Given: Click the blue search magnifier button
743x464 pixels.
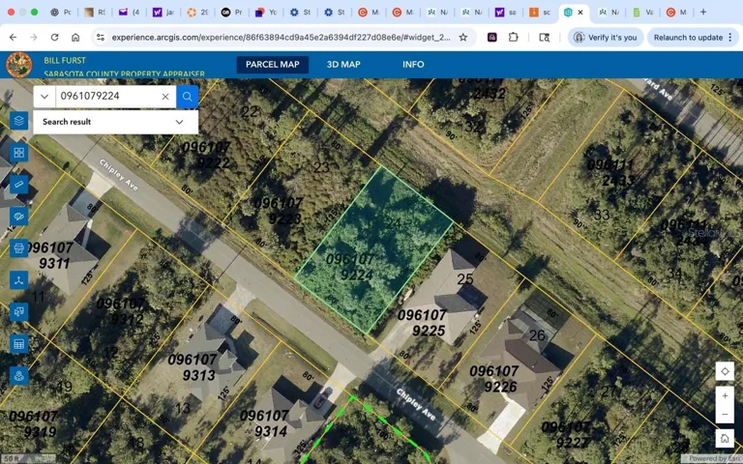Looking at the screenshot, I should pos(188,97).
